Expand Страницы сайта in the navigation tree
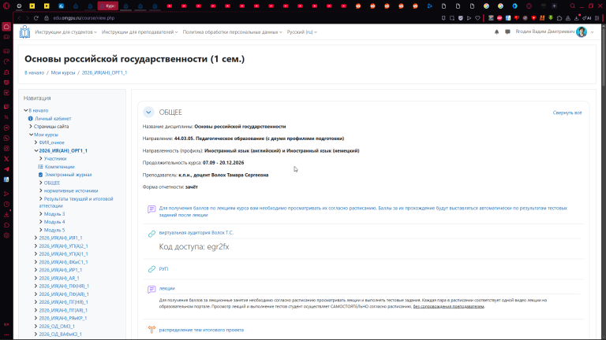This screenshot has width=606, height=340. tap(31, 127)
